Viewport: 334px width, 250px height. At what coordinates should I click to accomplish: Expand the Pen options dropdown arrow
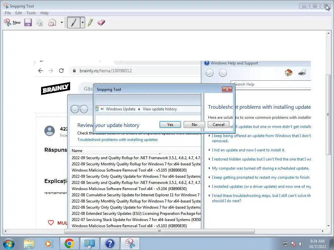coord(83,22)
